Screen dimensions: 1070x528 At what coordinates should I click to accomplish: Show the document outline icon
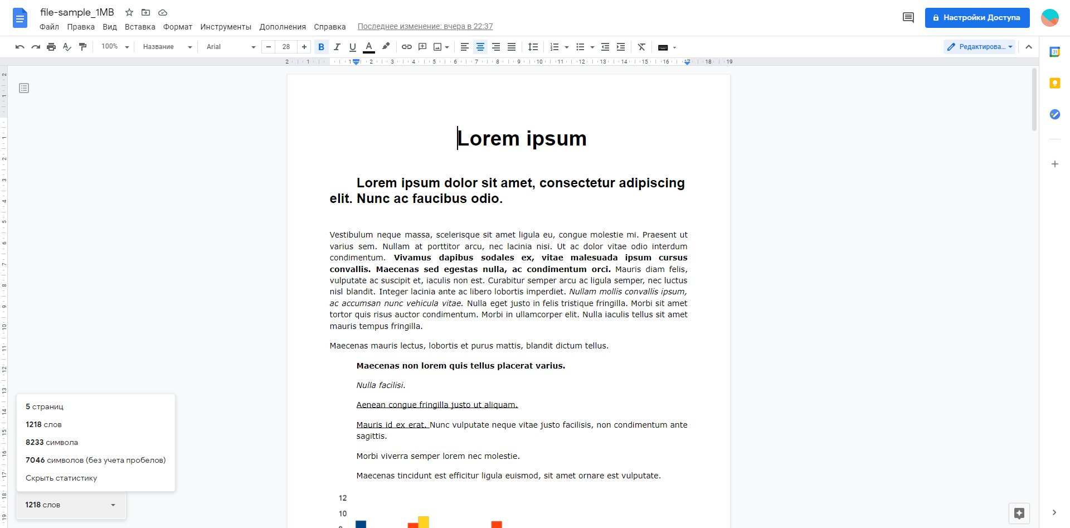click(x=24, y=88)
